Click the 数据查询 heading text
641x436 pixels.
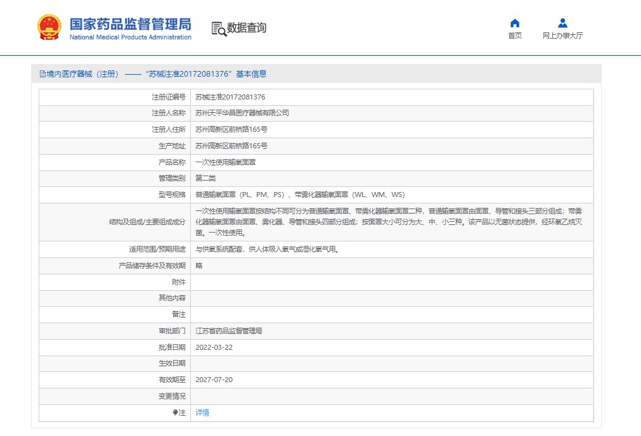tap(247, 28)
